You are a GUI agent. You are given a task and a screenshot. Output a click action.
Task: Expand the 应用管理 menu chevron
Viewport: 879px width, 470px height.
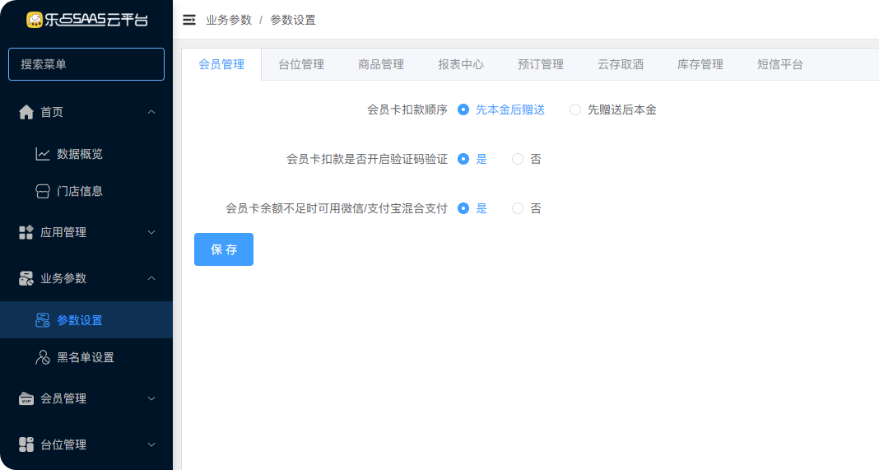click(x=151, y=232)
